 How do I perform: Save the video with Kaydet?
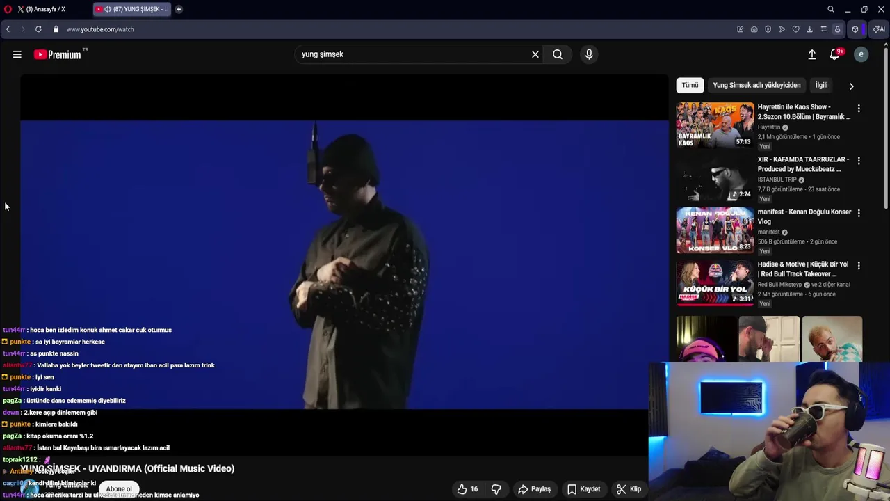coord(583,489)
